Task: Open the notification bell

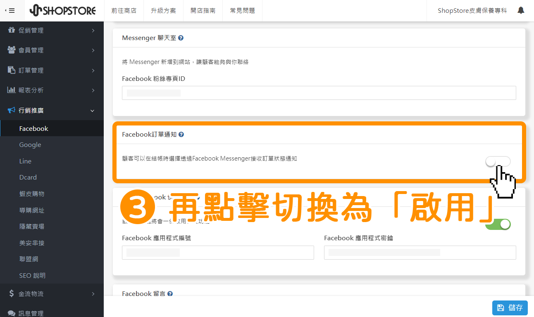Action: [521, 11]
